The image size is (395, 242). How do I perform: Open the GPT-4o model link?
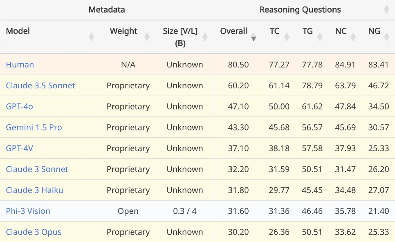19,106
